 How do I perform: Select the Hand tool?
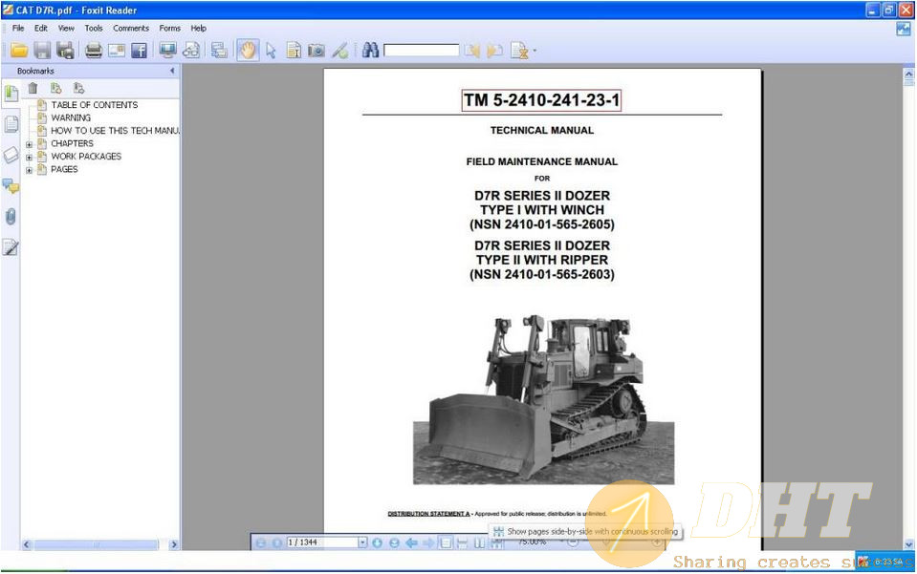248,51
